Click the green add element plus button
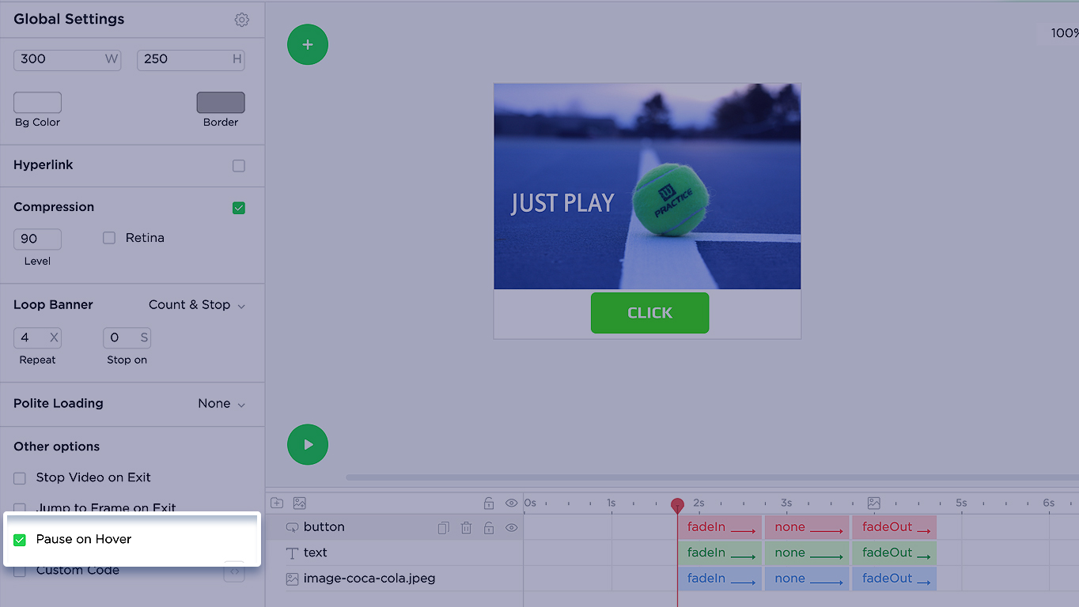Viewport: 1079px width, 607px height. (x=308, y=44)
